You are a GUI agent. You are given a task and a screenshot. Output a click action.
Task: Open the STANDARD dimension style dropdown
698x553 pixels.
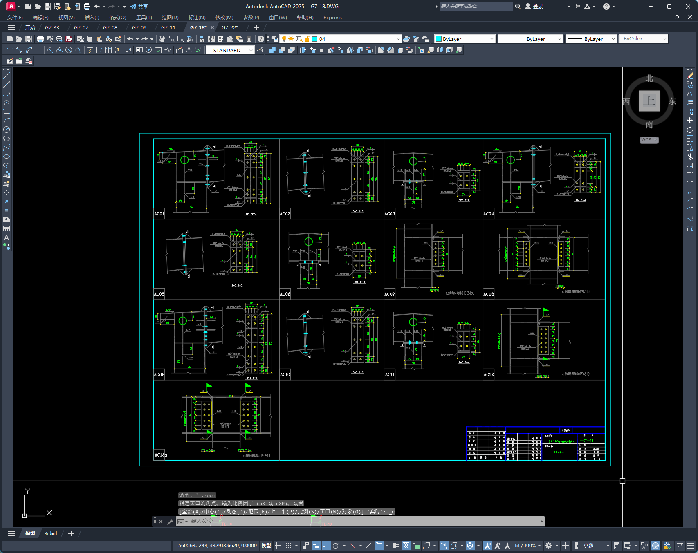(251, 50)
